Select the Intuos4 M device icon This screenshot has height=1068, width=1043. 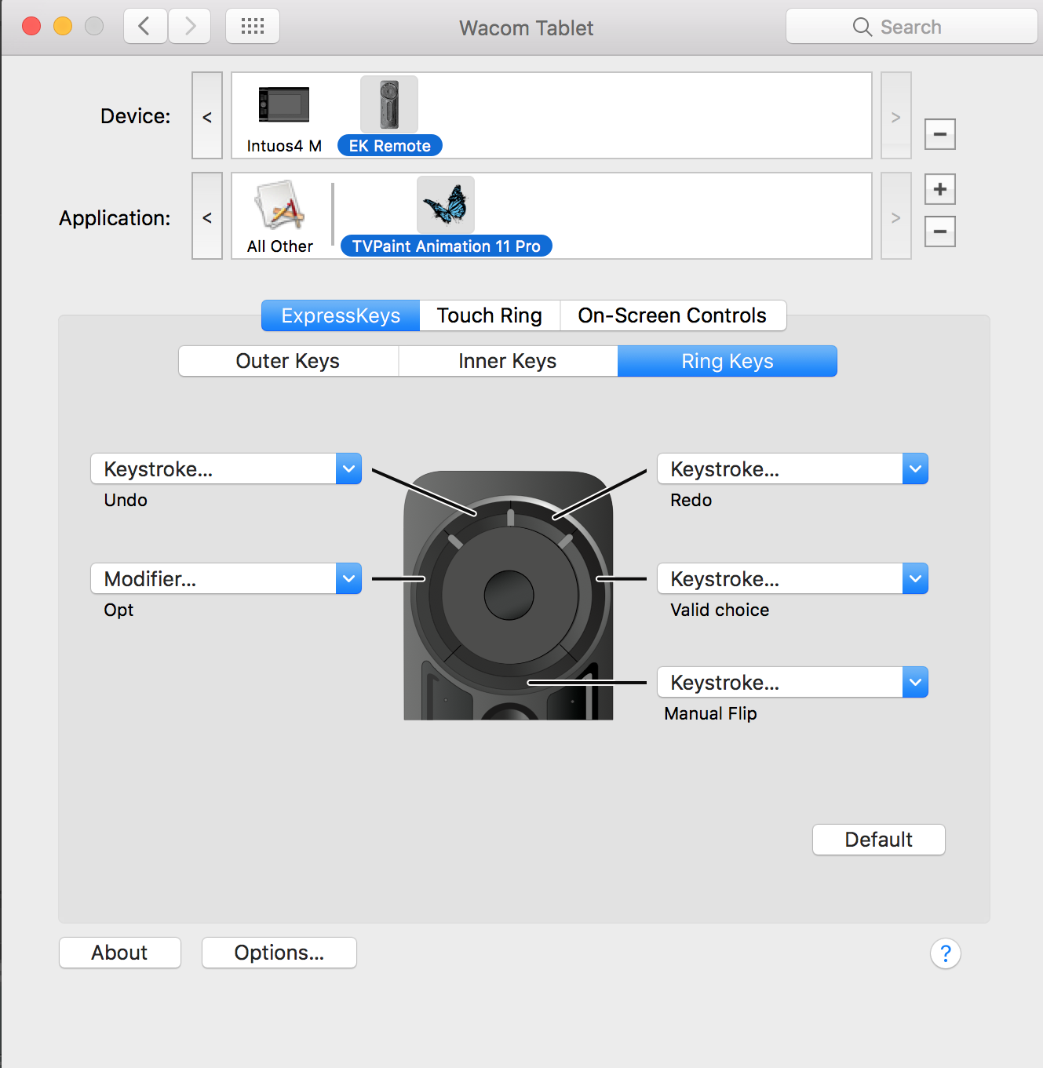(x=284, y=104)
